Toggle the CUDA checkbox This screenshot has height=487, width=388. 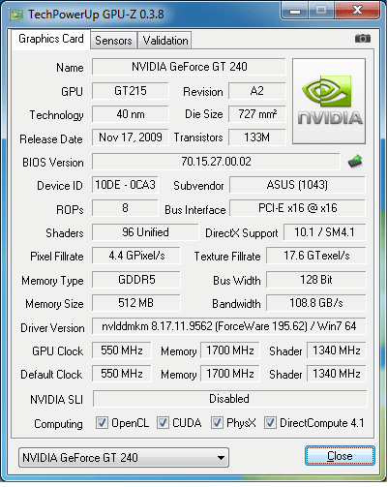pyautogui.click(x=163, y=423)
